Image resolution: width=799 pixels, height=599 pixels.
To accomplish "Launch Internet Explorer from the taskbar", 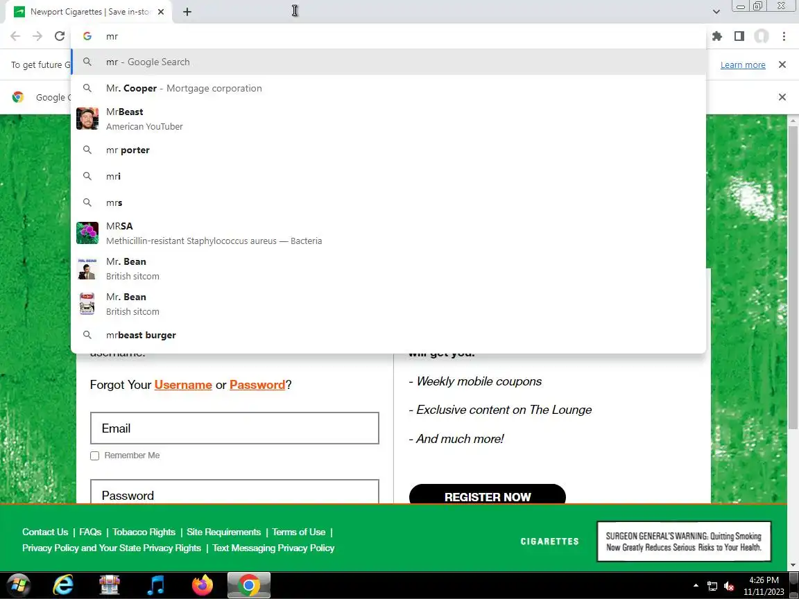I will click(63, 586).
